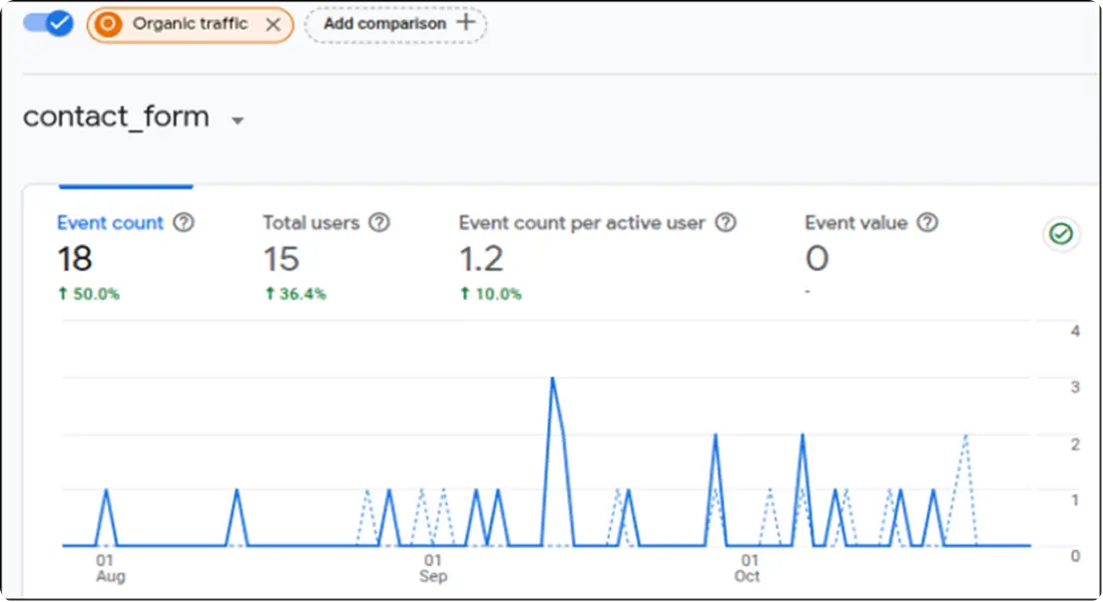Click the Organic traffic chip label
This screenshot has height=602, width=1103.
coord(190,24)
